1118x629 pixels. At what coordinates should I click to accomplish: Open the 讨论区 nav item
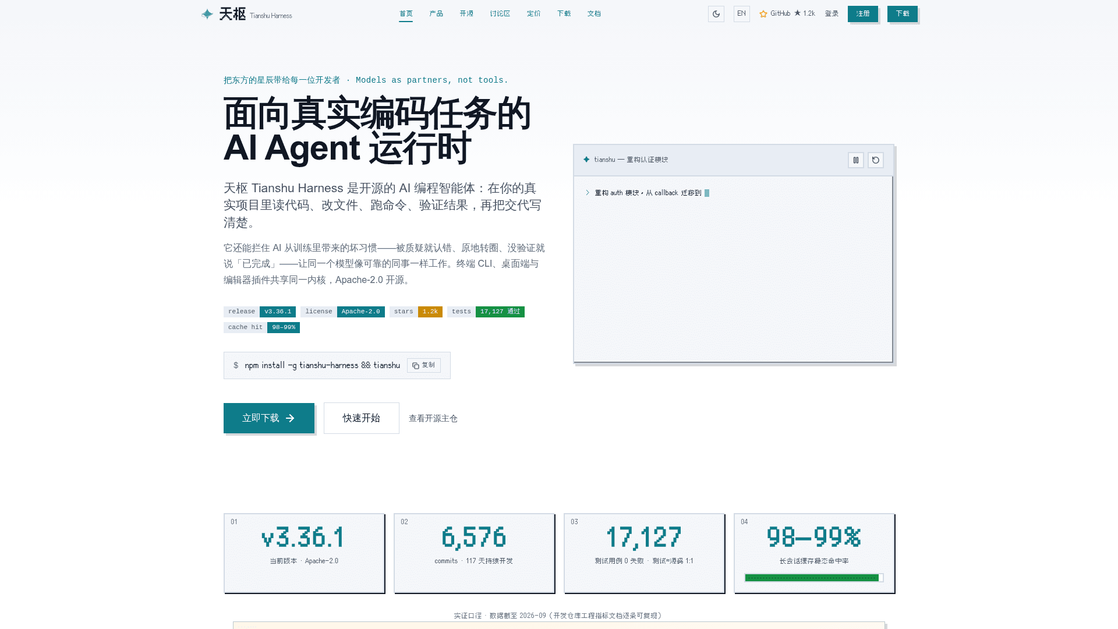500,13
